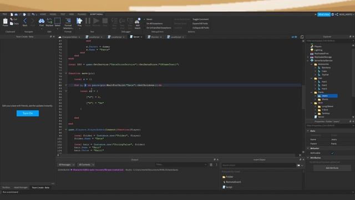
Task: Collapse the ServerScriptService tree node
Action: click(308, 61)
